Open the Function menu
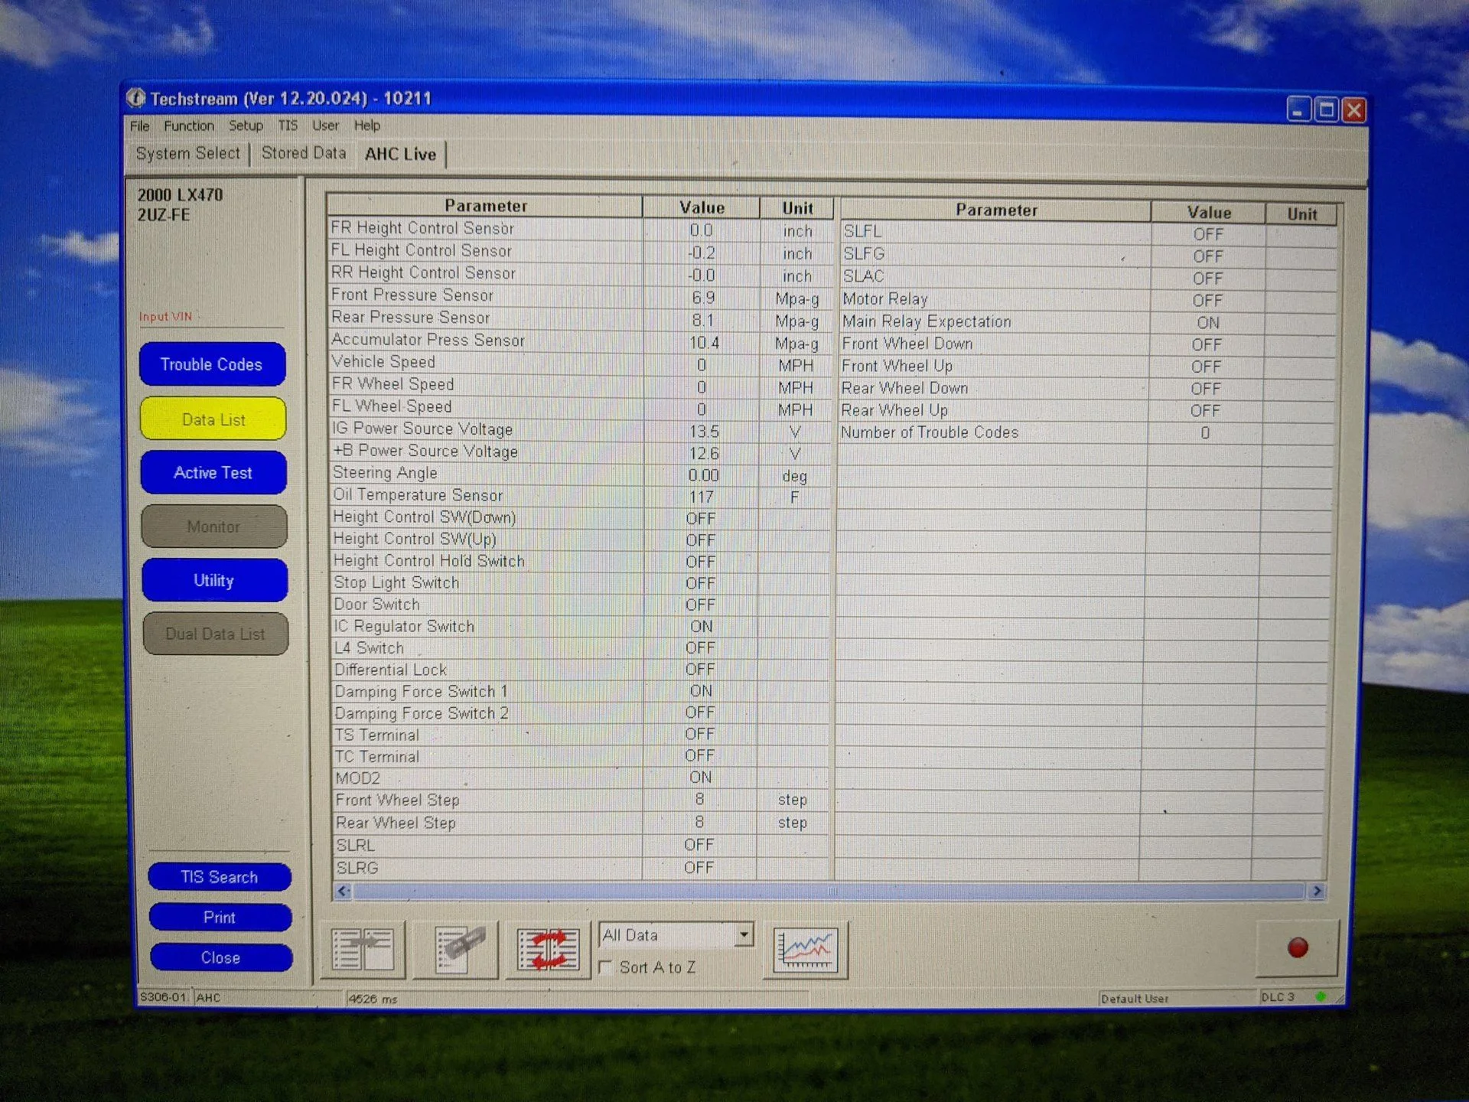 (x=188, y=126)
